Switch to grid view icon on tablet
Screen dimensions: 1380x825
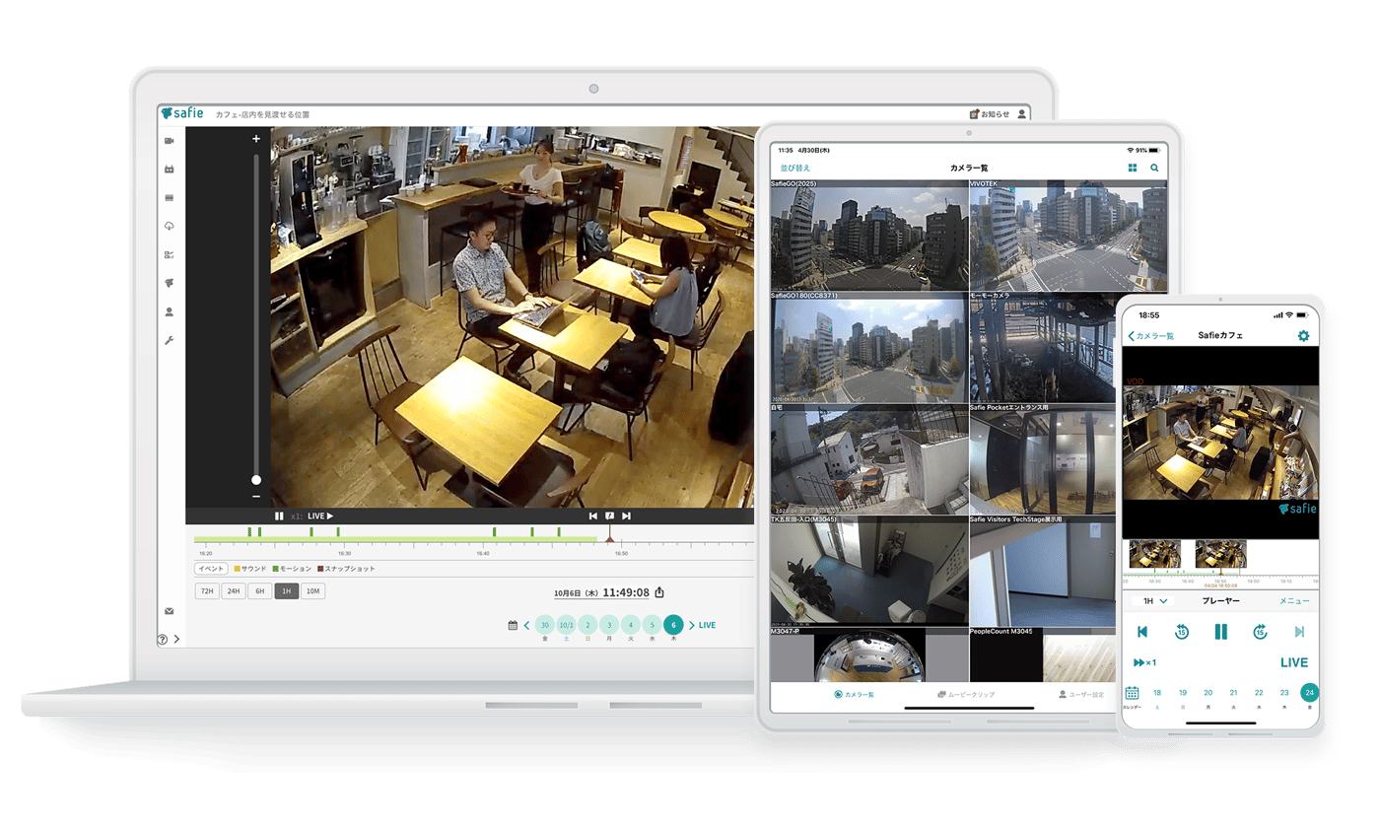click(1133, 169)
